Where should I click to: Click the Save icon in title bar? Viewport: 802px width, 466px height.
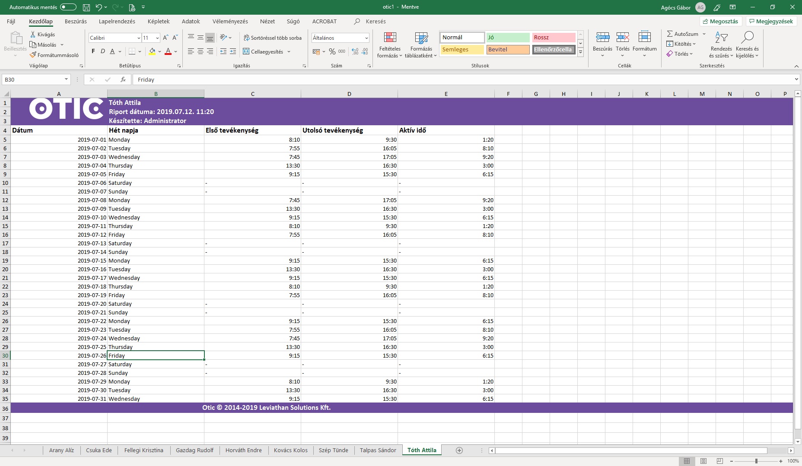point(86,7)
